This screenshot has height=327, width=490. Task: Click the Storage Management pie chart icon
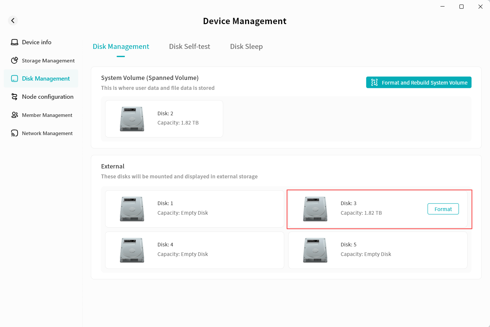point(15,60)
